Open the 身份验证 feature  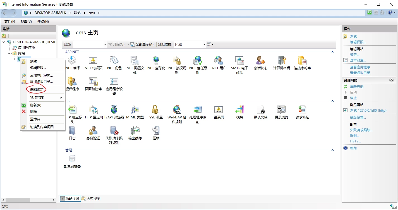click(x=93, y=133)
